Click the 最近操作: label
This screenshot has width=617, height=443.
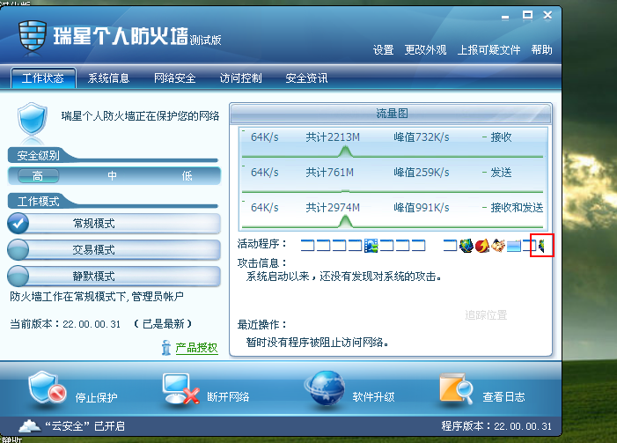(262, 324)
